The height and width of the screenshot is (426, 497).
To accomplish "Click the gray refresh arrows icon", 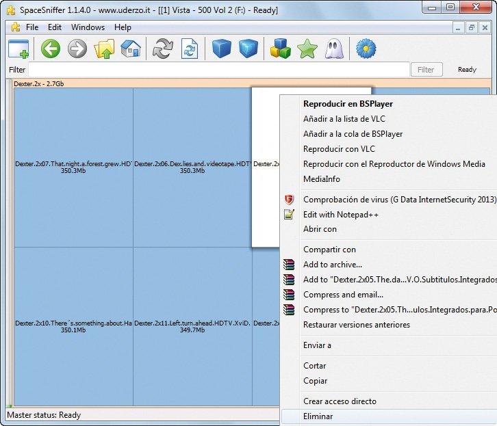I will (163, 49).
